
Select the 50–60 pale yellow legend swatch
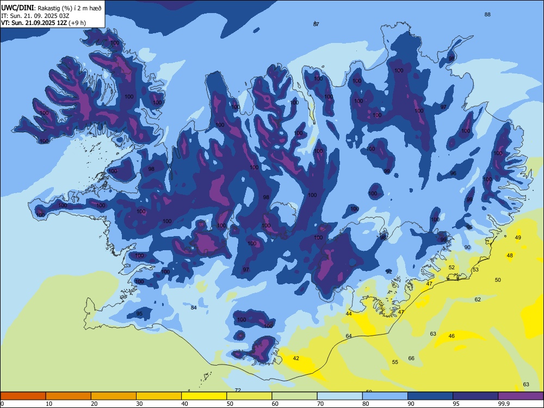(250, 396)
